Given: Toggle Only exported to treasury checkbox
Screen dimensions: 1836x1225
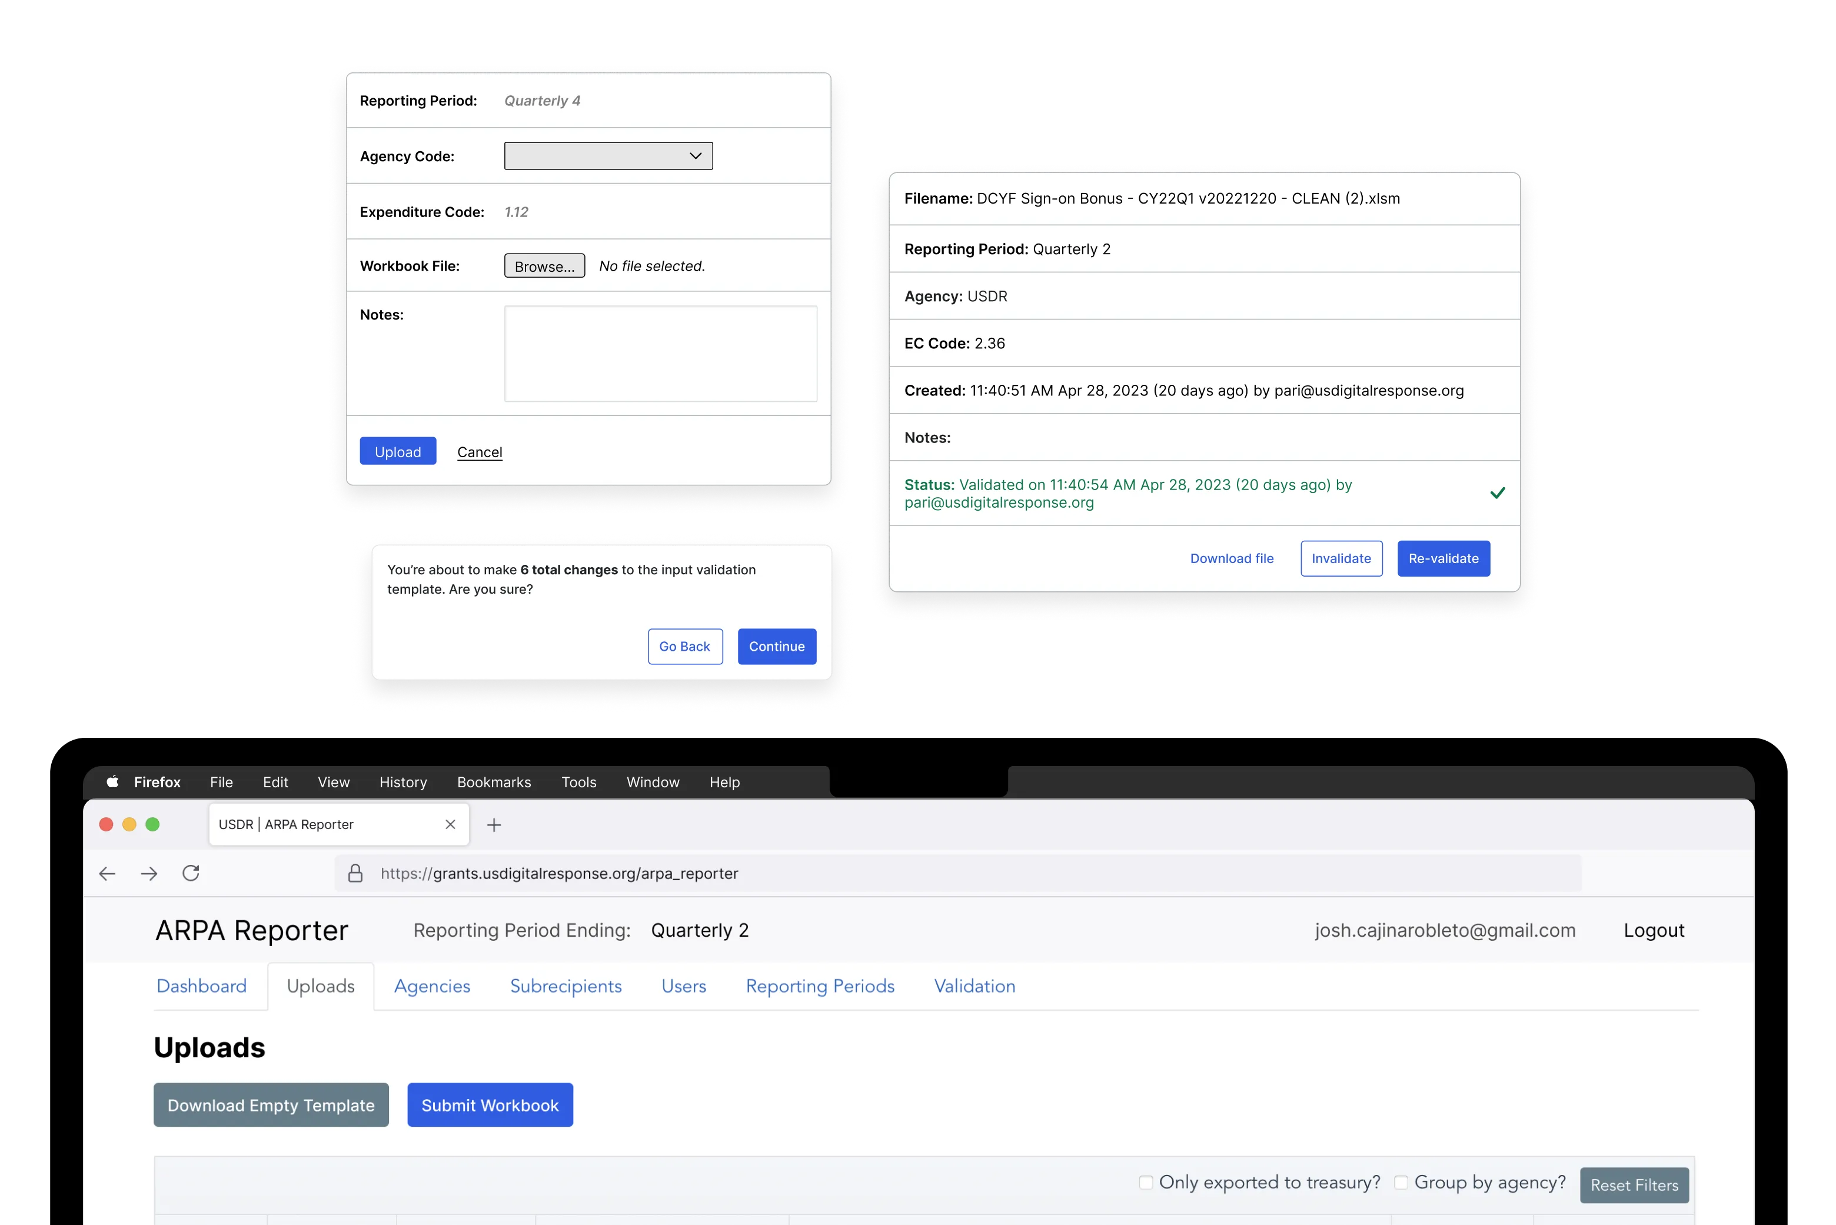Looking at the screenshot, I should [1146, 1183].
